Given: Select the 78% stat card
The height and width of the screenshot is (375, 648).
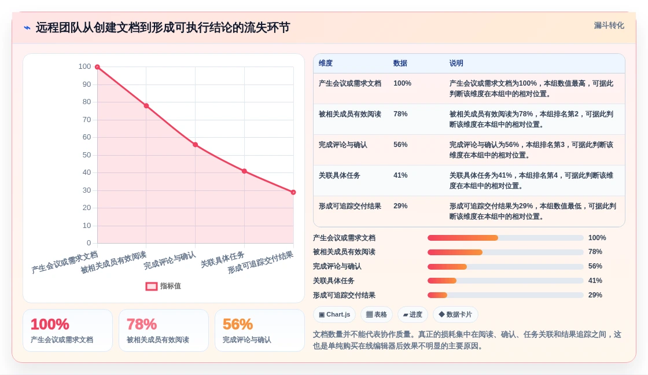Looking at the screenshot, I should click(x=164, y=330).
